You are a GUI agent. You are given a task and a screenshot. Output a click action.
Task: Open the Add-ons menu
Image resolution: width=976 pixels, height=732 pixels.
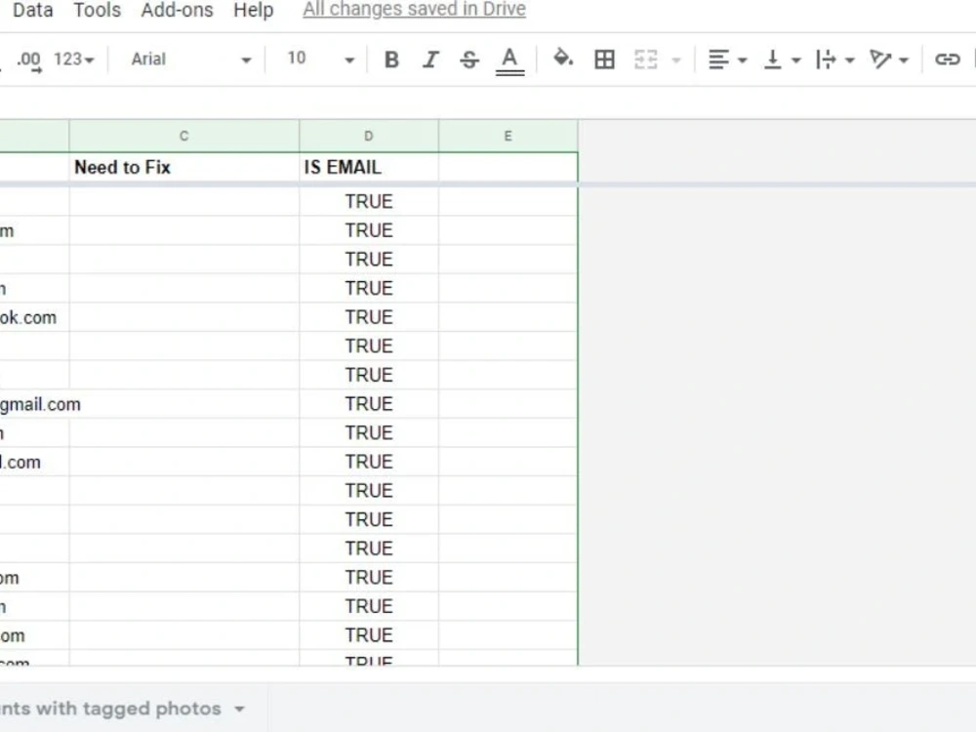(x=177, y=10)
